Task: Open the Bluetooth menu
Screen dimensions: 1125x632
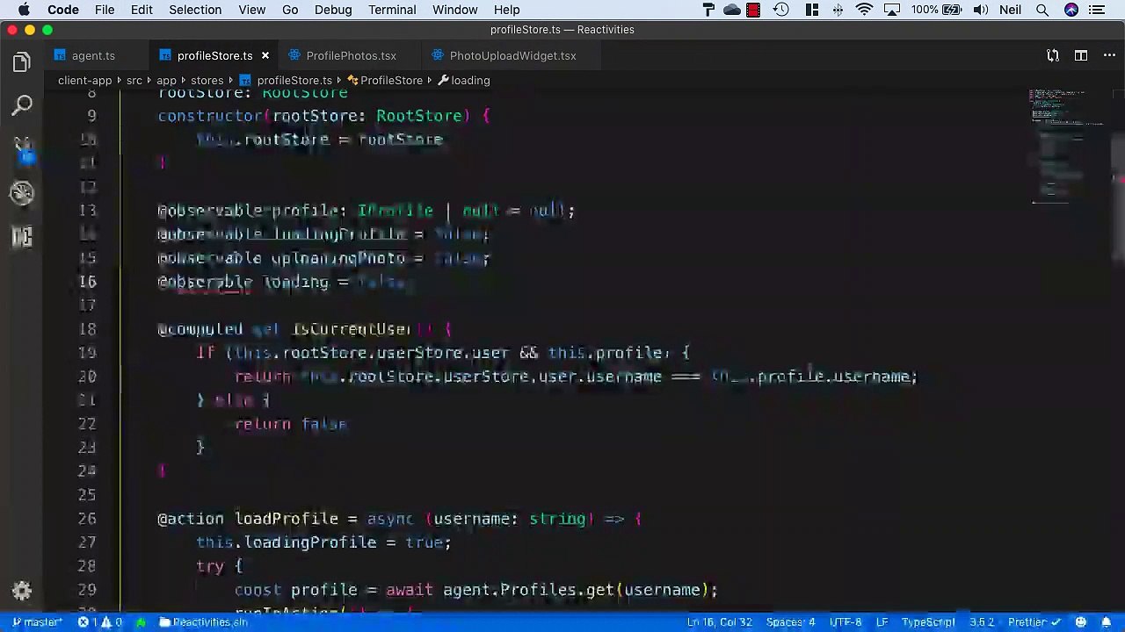Action: [838, 10]
